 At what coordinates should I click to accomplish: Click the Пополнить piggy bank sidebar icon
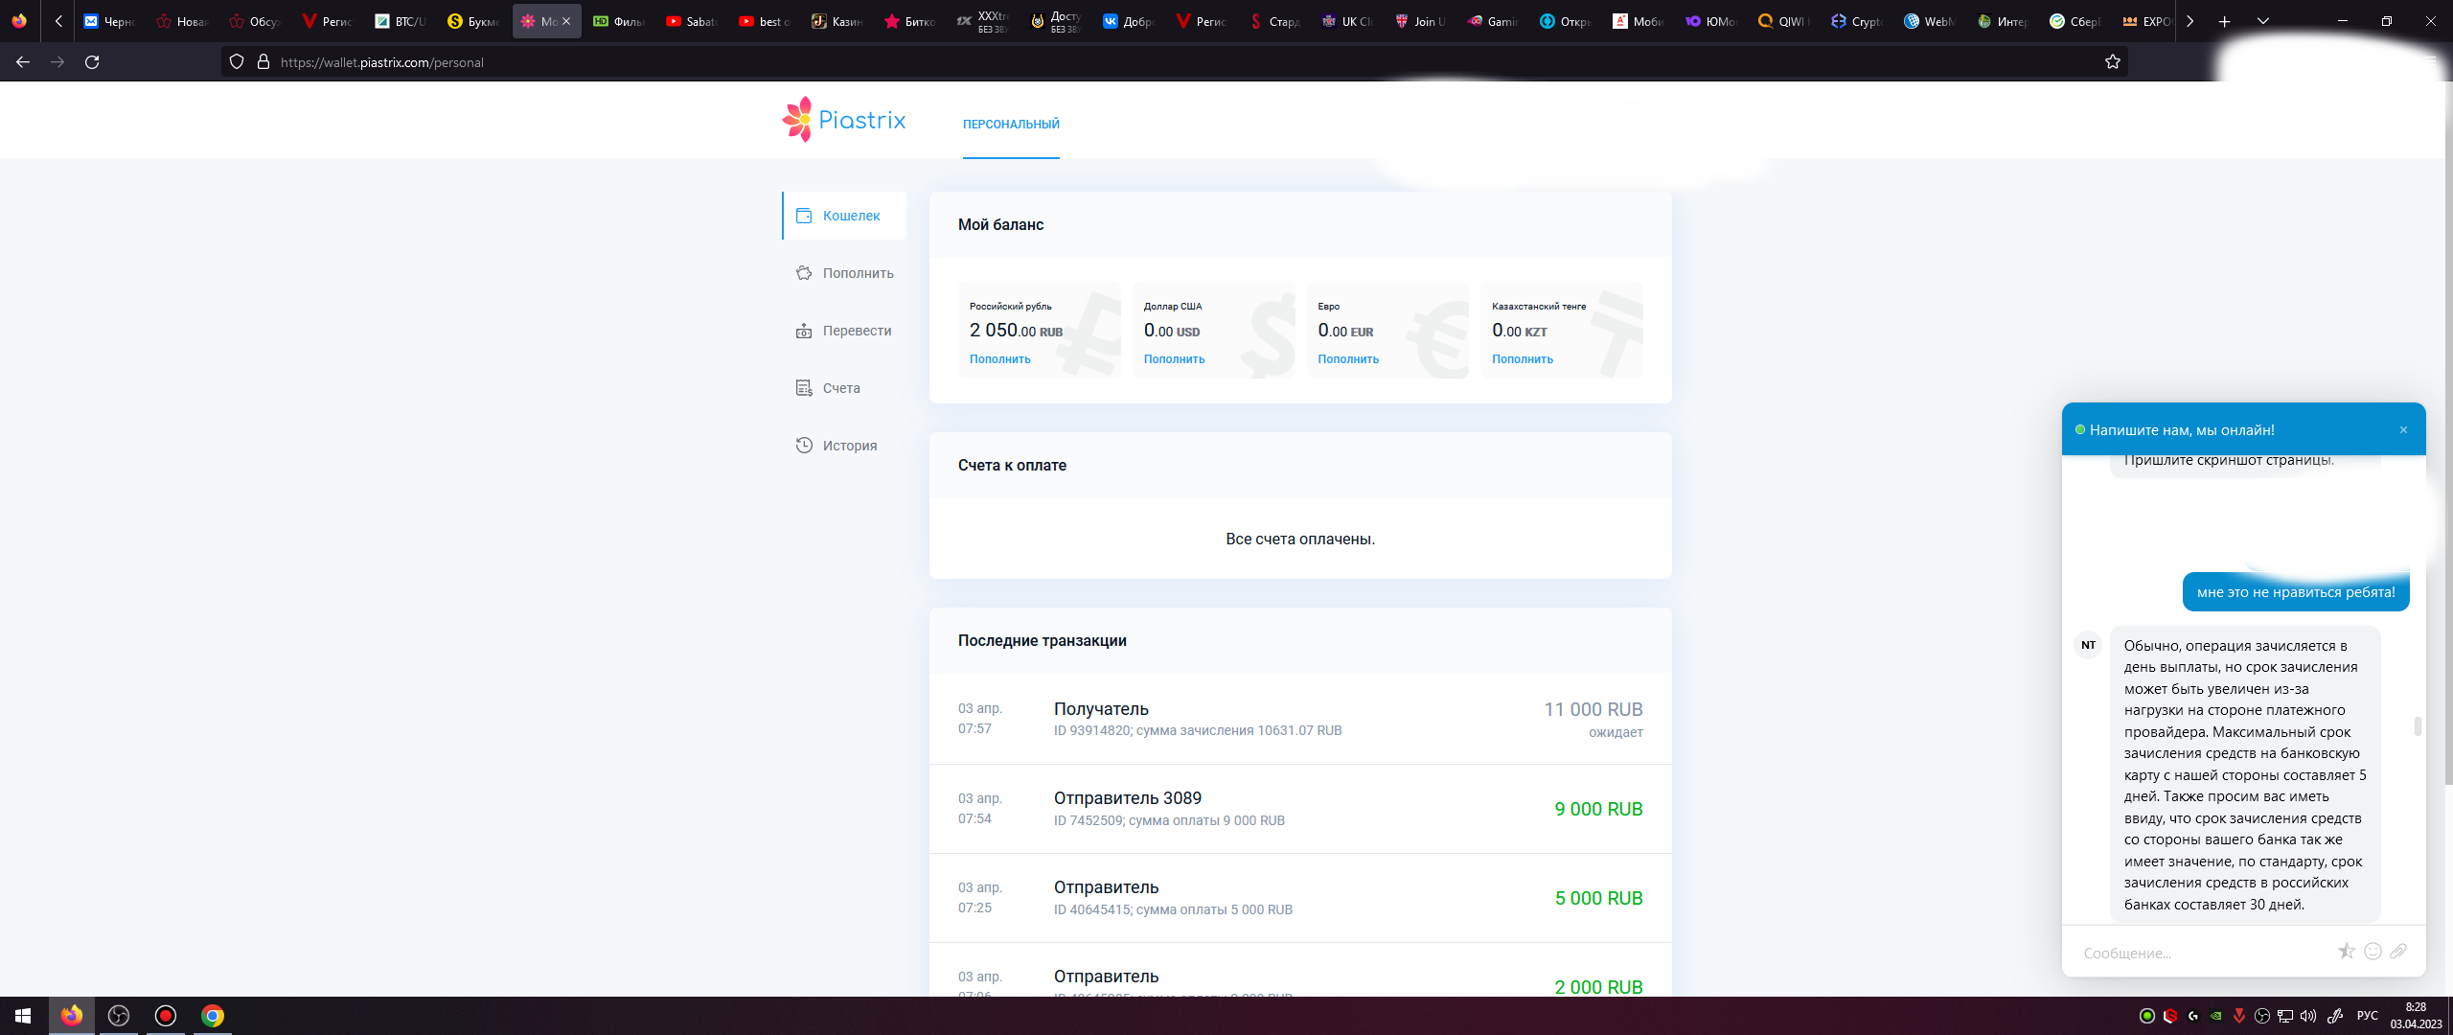tap(804, 273)
